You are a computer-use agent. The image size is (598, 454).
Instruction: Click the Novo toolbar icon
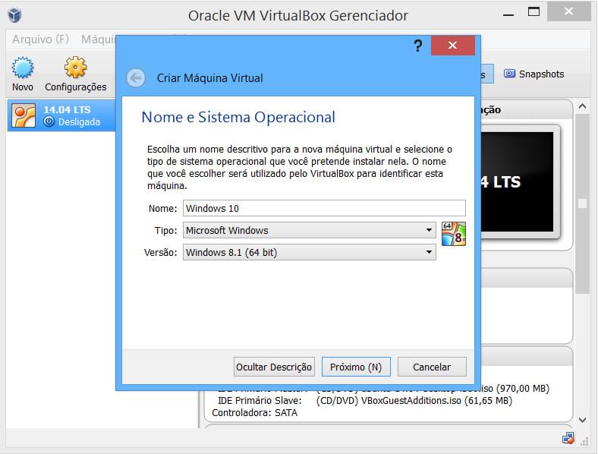point(23,67)
